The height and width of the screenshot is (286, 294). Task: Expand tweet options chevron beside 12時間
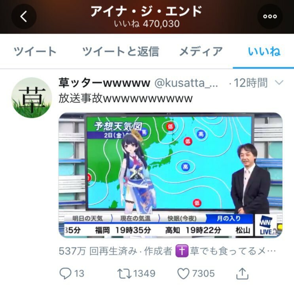coord(279,82)
